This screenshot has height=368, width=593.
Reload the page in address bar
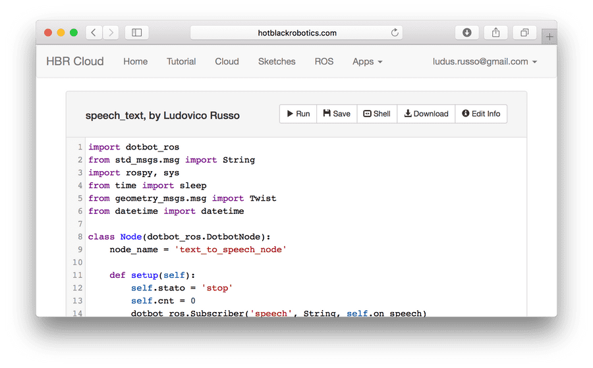tap(395, 32)
